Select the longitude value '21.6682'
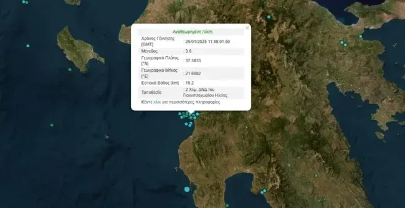The height and width of the screenshot is (208, 405). coord(193,74)
